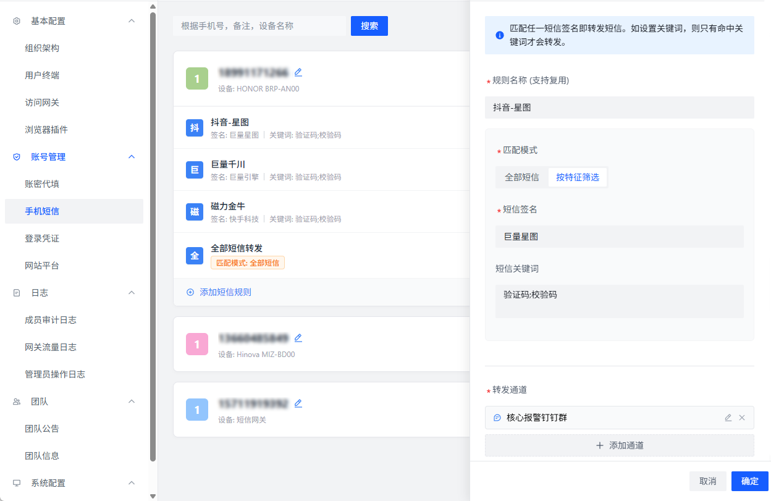This screenshot has height=501, width=771.
Task: Select 按特征筛选 matching mode
Action: pyautogui.click(x=578, y=177)
